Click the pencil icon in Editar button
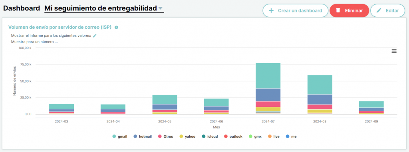 [379, 10]
